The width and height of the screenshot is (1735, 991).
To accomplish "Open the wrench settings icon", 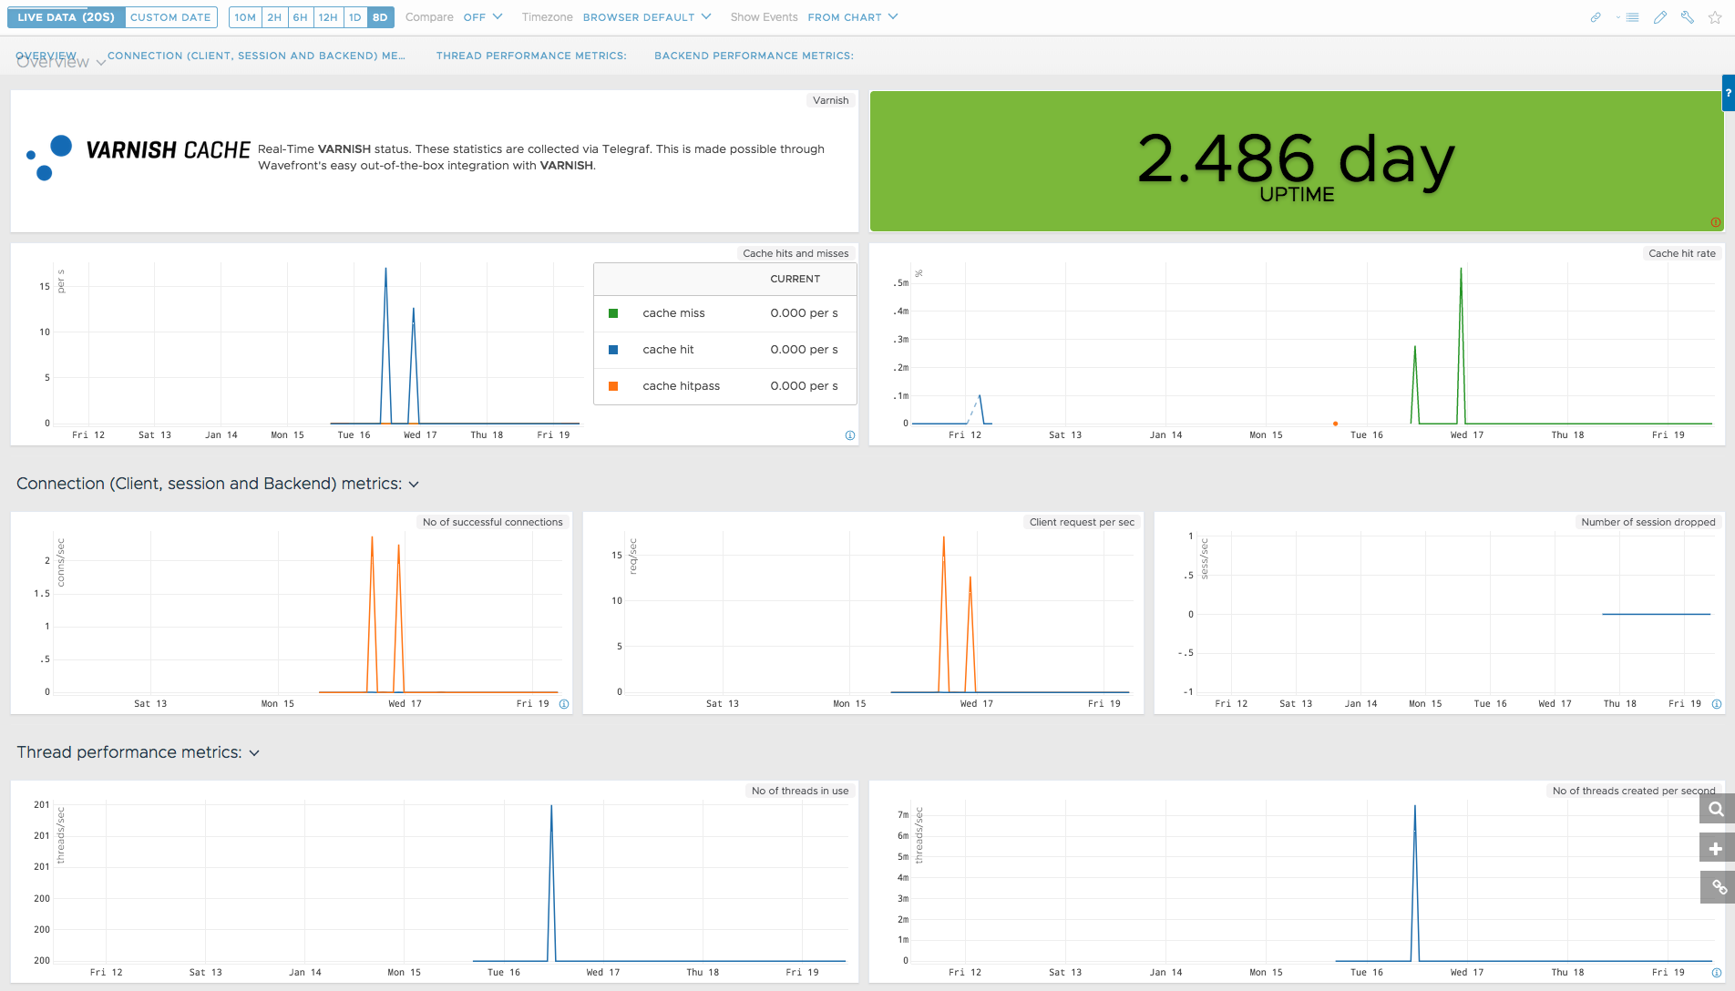I will tap(1688, 17).
